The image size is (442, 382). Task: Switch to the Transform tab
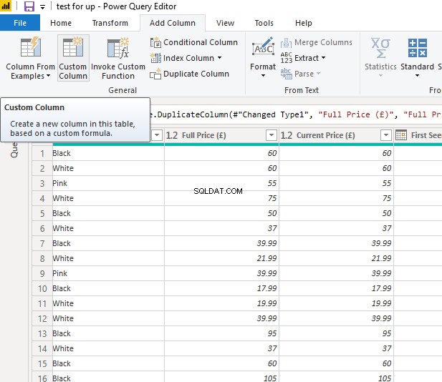point(110,23)
